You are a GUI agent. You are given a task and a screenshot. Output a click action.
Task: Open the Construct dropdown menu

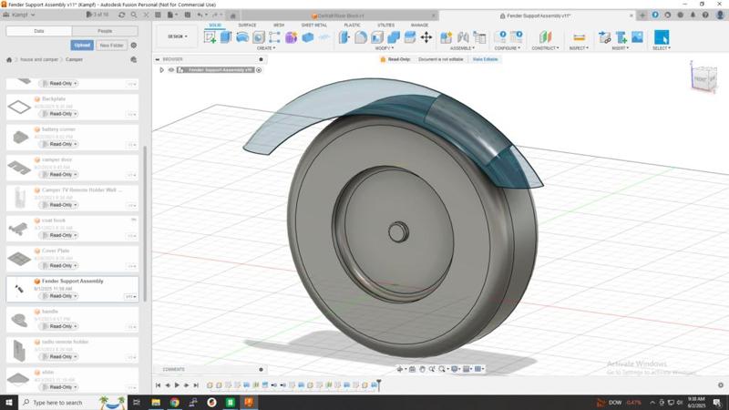(x=545, y=48)
